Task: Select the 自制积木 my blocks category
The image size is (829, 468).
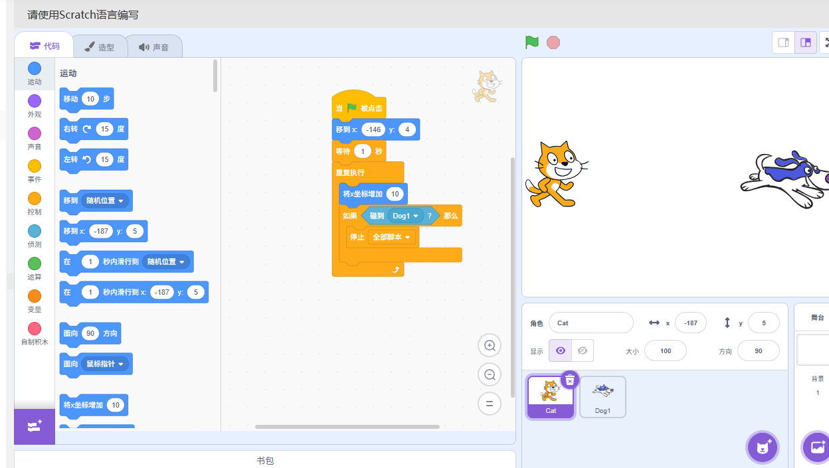Action: 35,334
